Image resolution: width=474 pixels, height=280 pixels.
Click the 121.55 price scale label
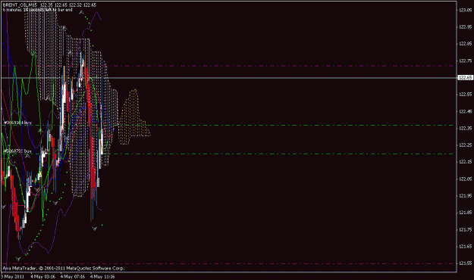(466, 263)
